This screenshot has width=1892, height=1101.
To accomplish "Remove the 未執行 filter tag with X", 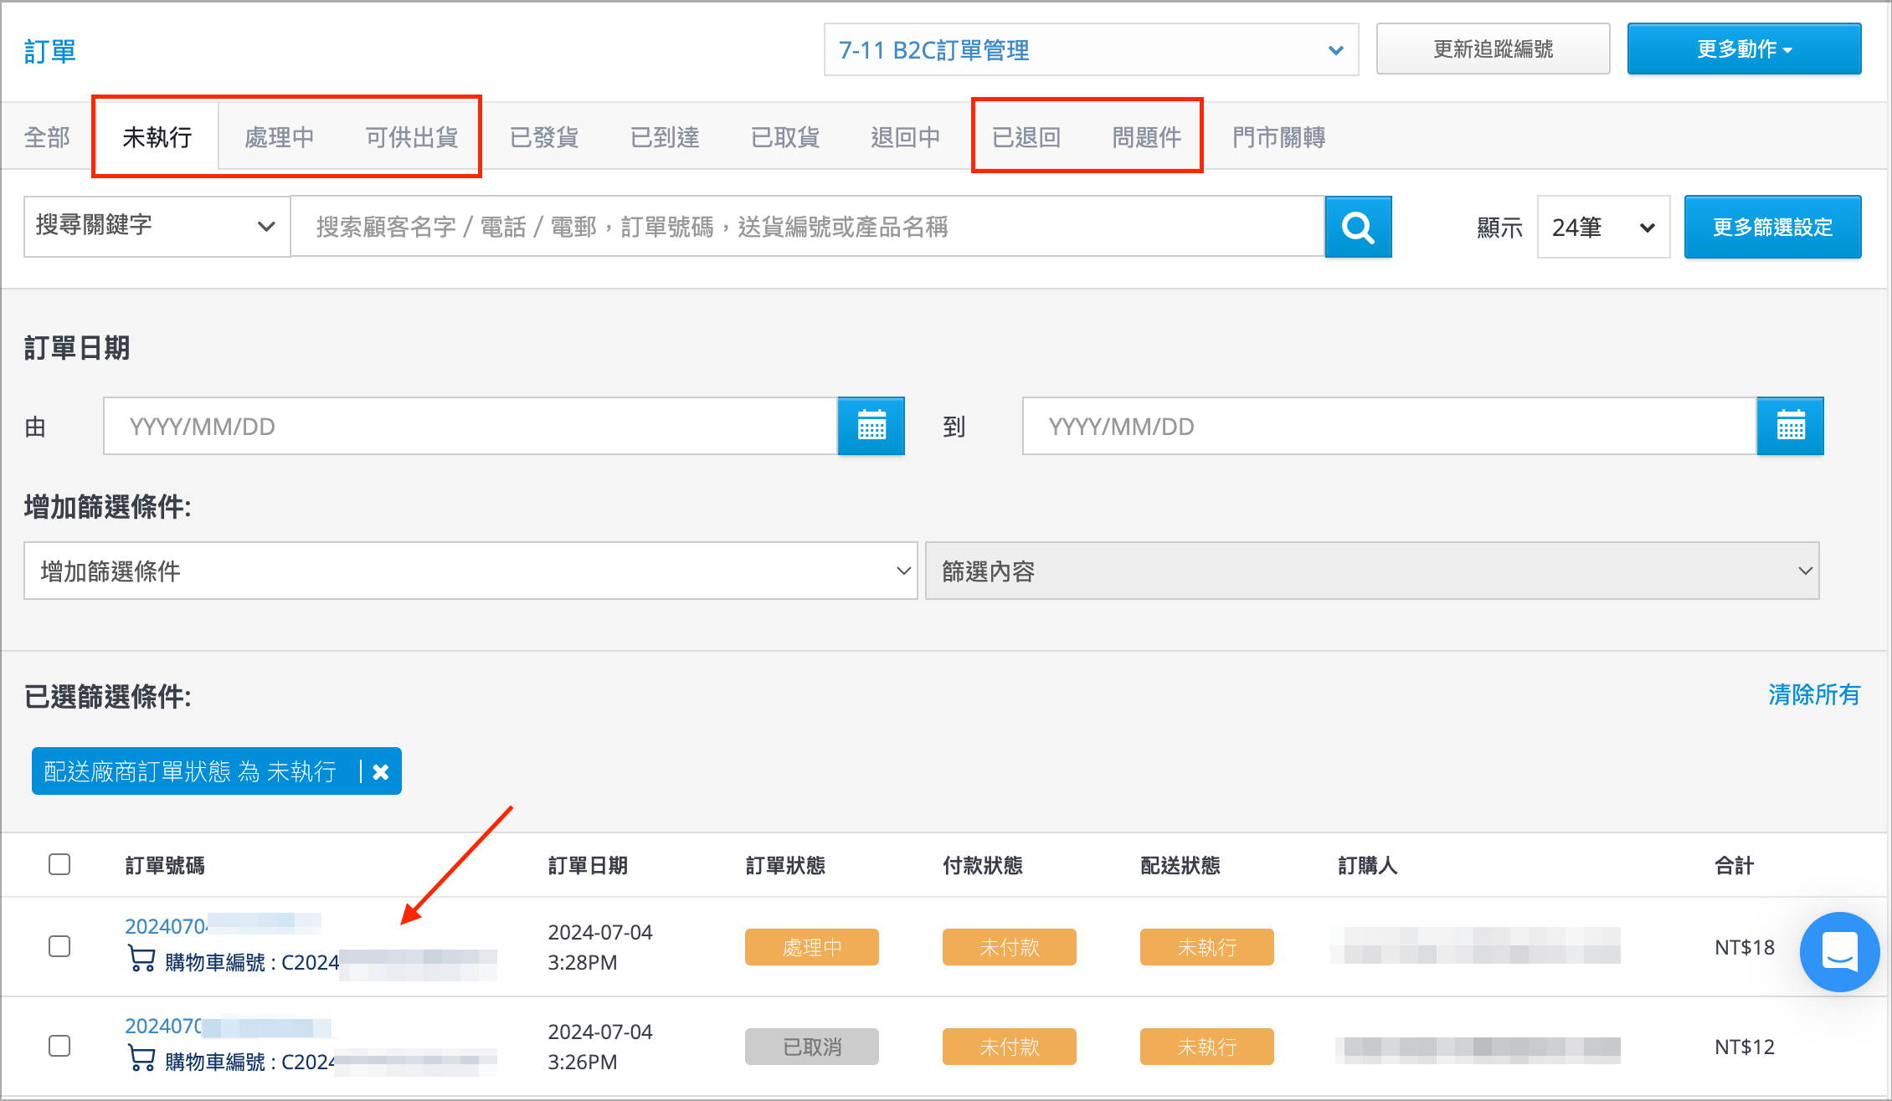I will [x=381, y=771].
